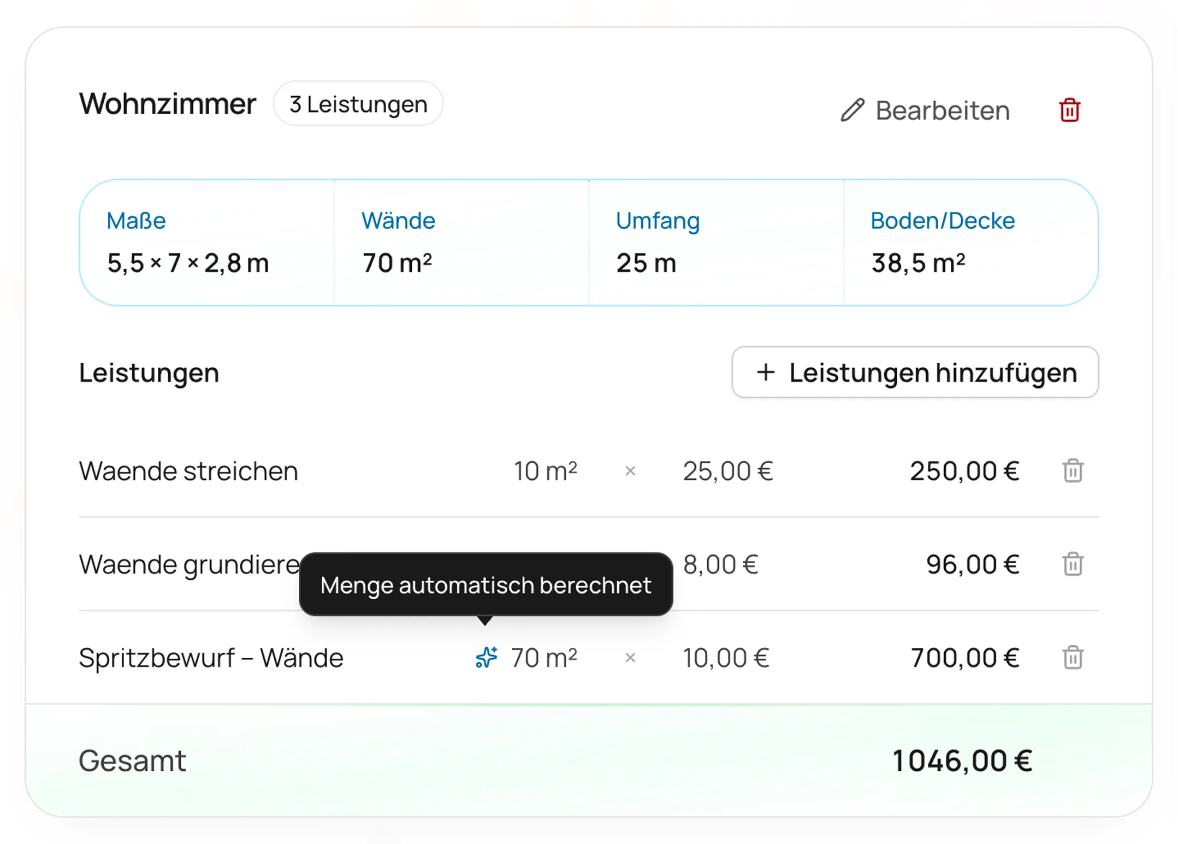The width and height of the screenshot is (1178, 844).
Task: Click the Boden/Decke value 38,5 m²
Action: 918,263
